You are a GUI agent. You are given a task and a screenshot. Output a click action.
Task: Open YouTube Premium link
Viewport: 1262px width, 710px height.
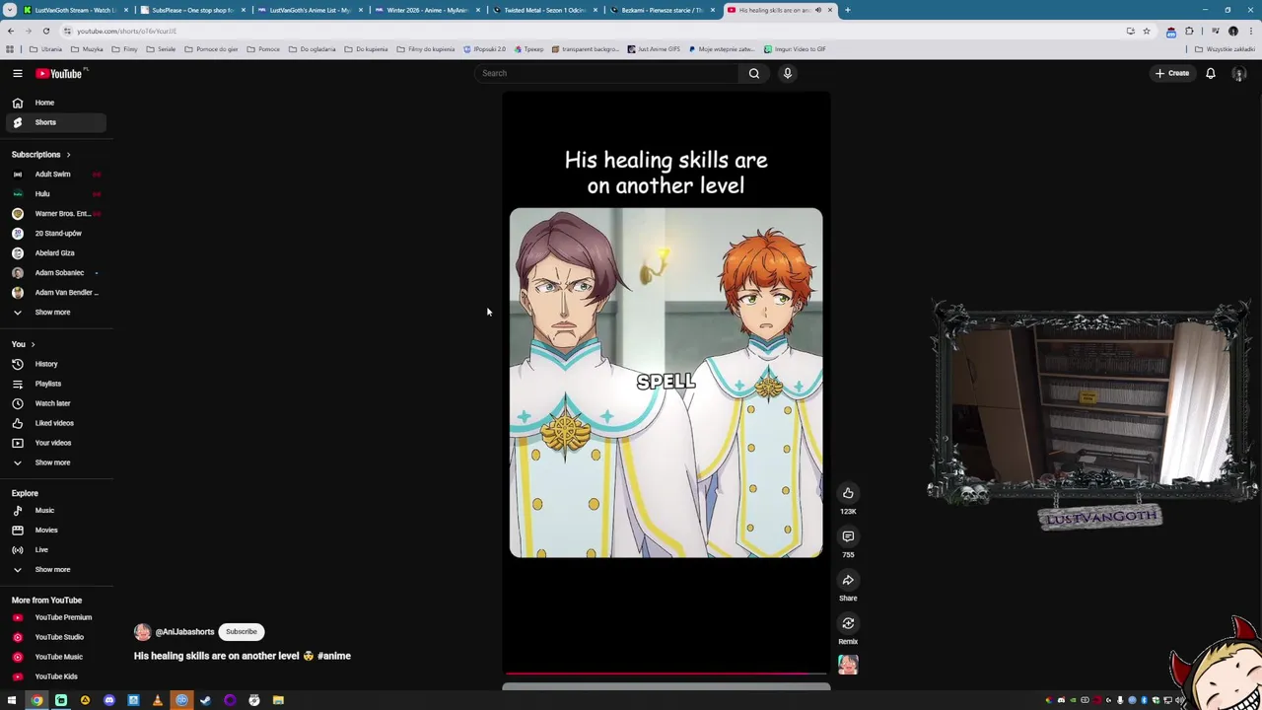(x=55, y=617)
